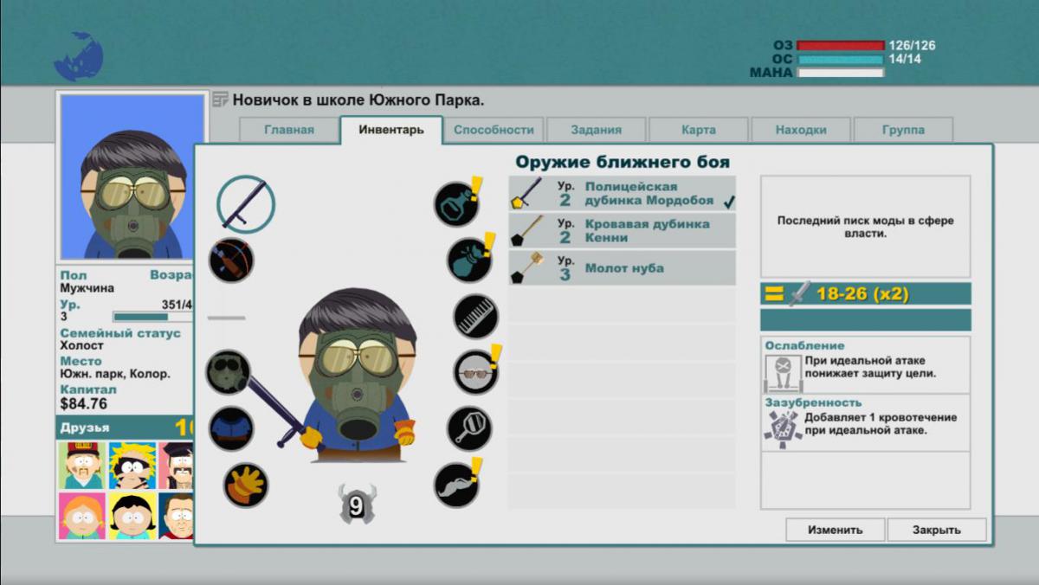
Task: Click the red ОЗ health bar
Action: point(841,46)
